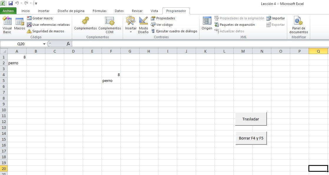Click the Trasladar button

coord(251,119)
